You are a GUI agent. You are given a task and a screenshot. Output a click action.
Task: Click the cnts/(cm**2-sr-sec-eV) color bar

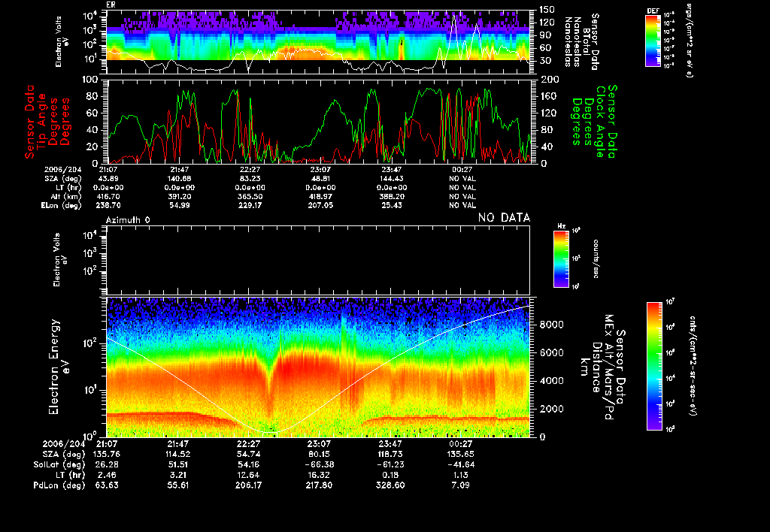(x=654, y=366)
